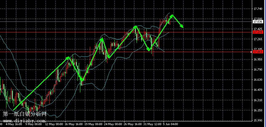The height and width of the screenshot is (127, 266).
Task: Click the small white square line handle
Action: click(252, 52)
